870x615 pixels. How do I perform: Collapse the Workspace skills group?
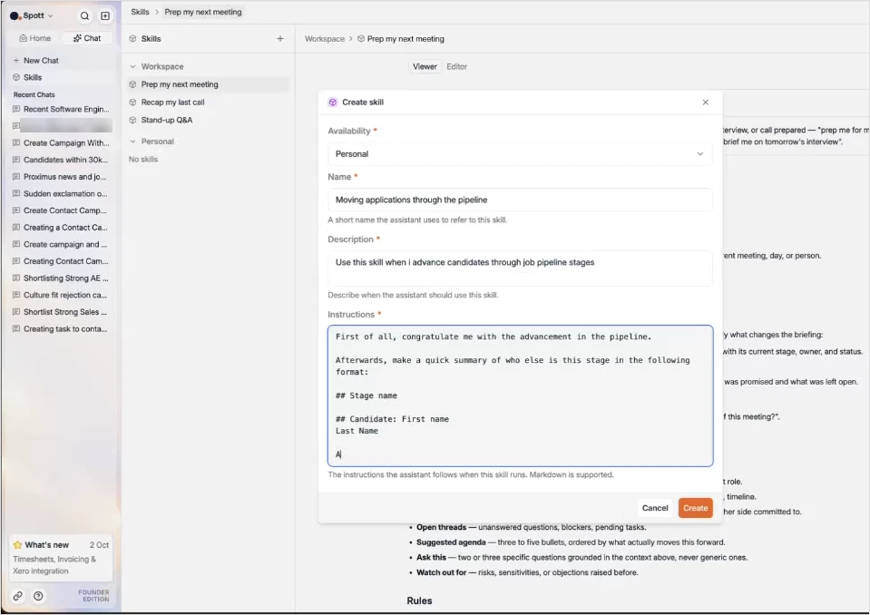(132, 66)
